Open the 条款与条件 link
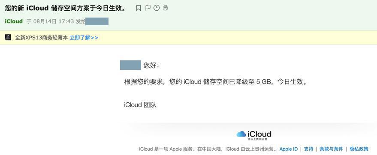The height and width of the screenshot is (155, 377). point(331,149)
